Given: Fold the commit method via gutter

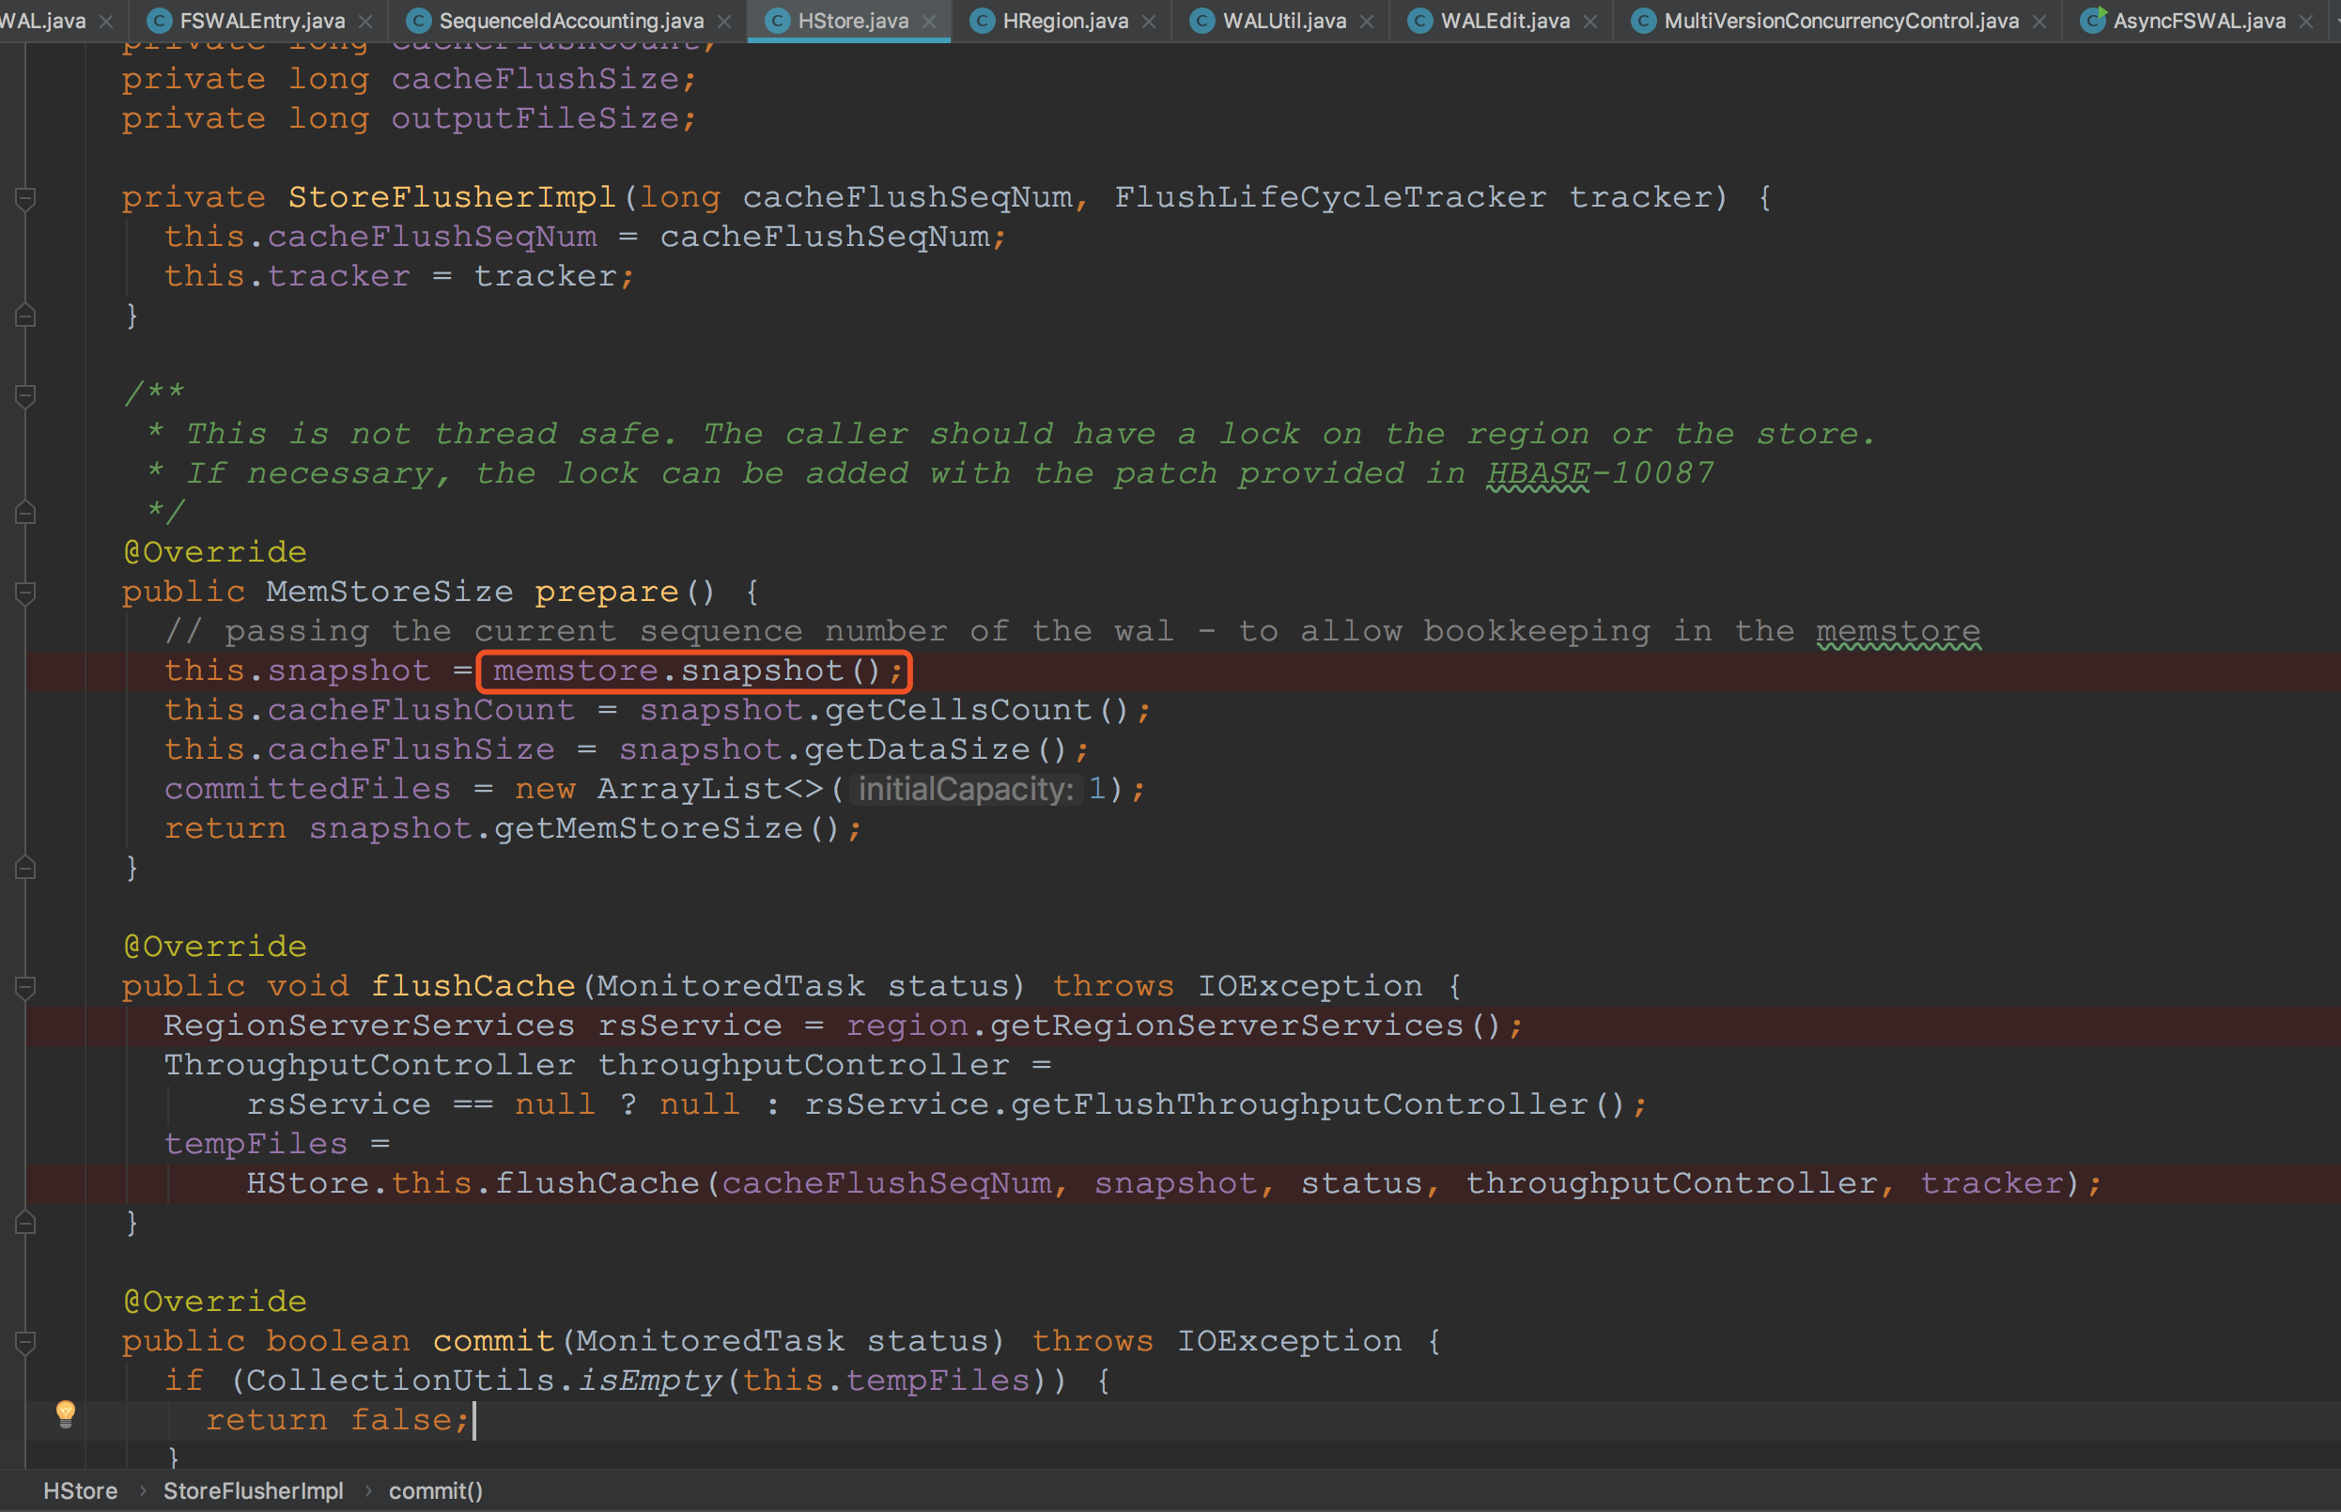Looking at the screenshot, I should click(x=26, y=1341).
